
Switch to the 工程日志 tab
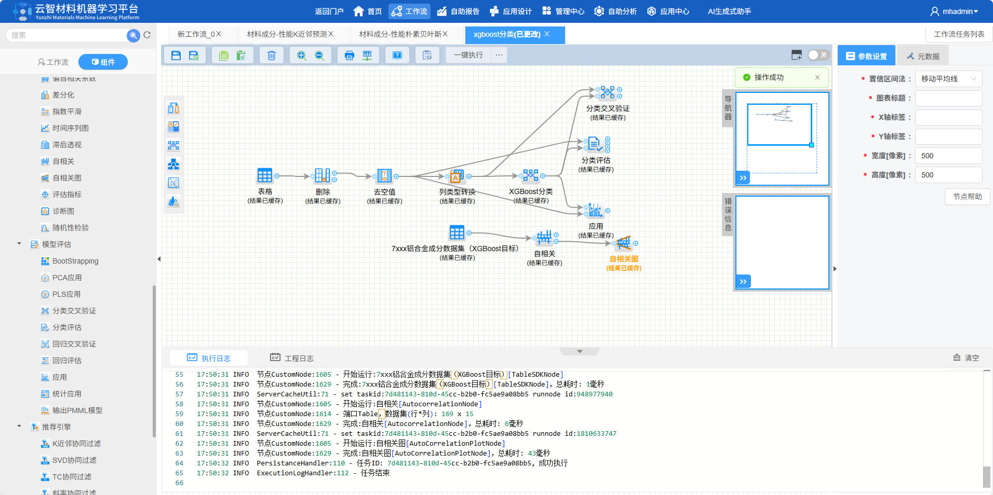pos(292,358)
